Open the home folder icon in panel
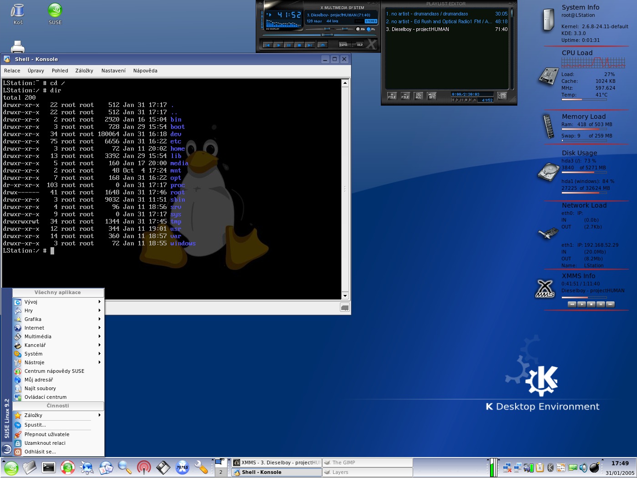 tap(30, 468)
